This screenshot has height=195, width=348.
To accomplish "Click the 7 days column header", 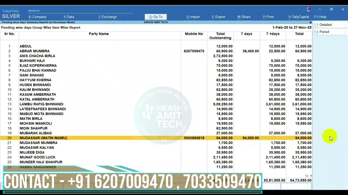I will tap(247, 34).
